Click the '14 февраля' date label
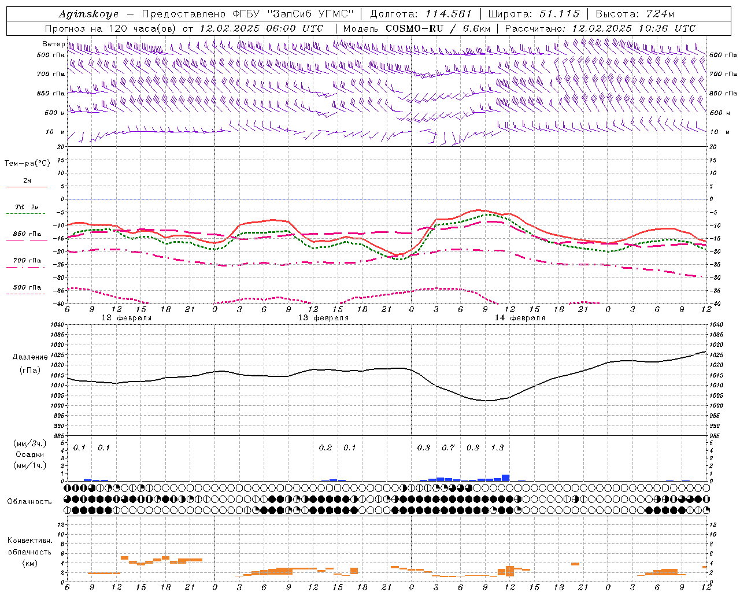740x592 pixels. pos(520,318)
